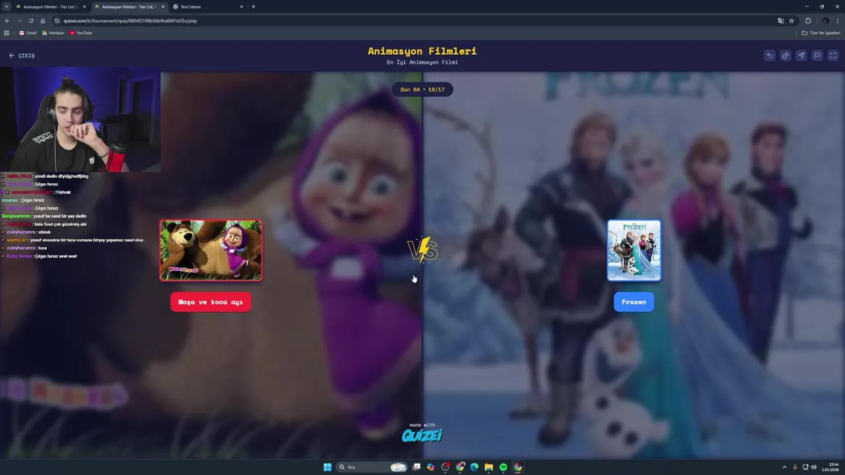The width and height of the screenshot is (845, 475).
Task: Go to the browser home page
Action: pos(43,20)
